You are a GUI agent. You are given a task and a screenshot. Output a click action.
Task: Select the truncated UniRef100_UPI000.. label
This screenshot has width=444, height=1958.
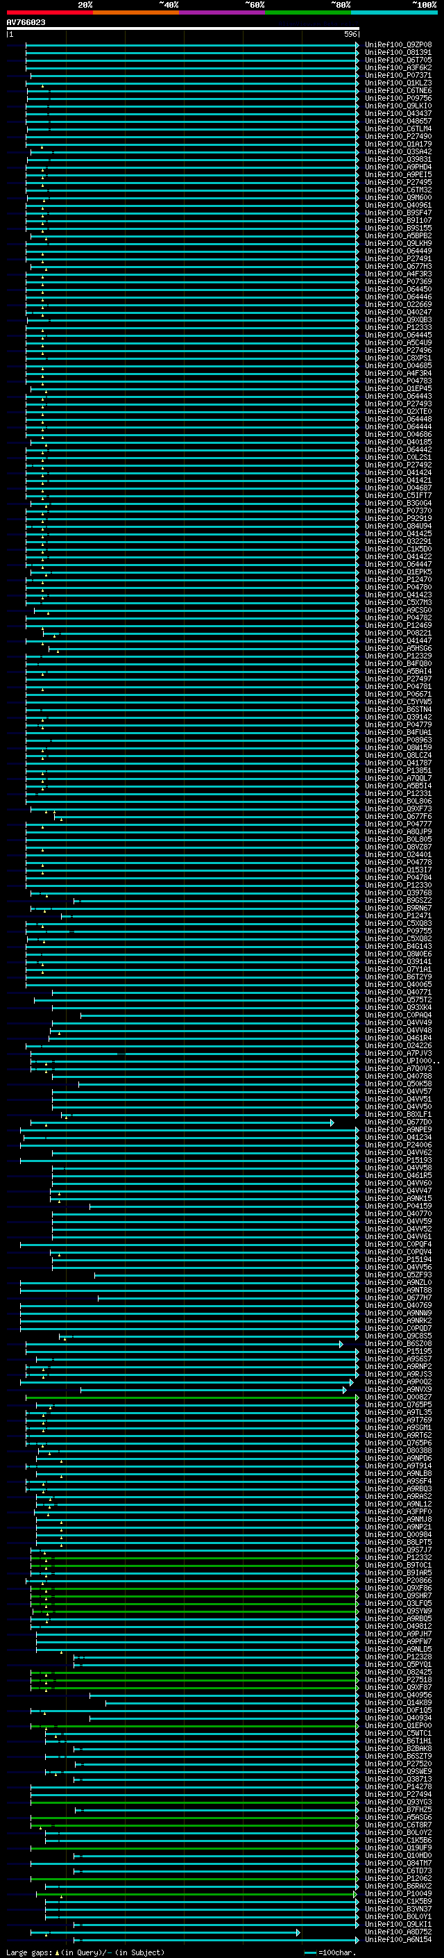402,1061
